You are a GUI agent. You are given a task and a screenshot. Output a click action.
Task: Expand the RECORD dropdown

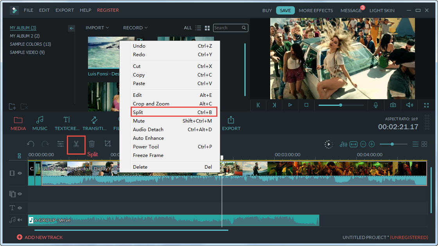click(x=135, y=28)
